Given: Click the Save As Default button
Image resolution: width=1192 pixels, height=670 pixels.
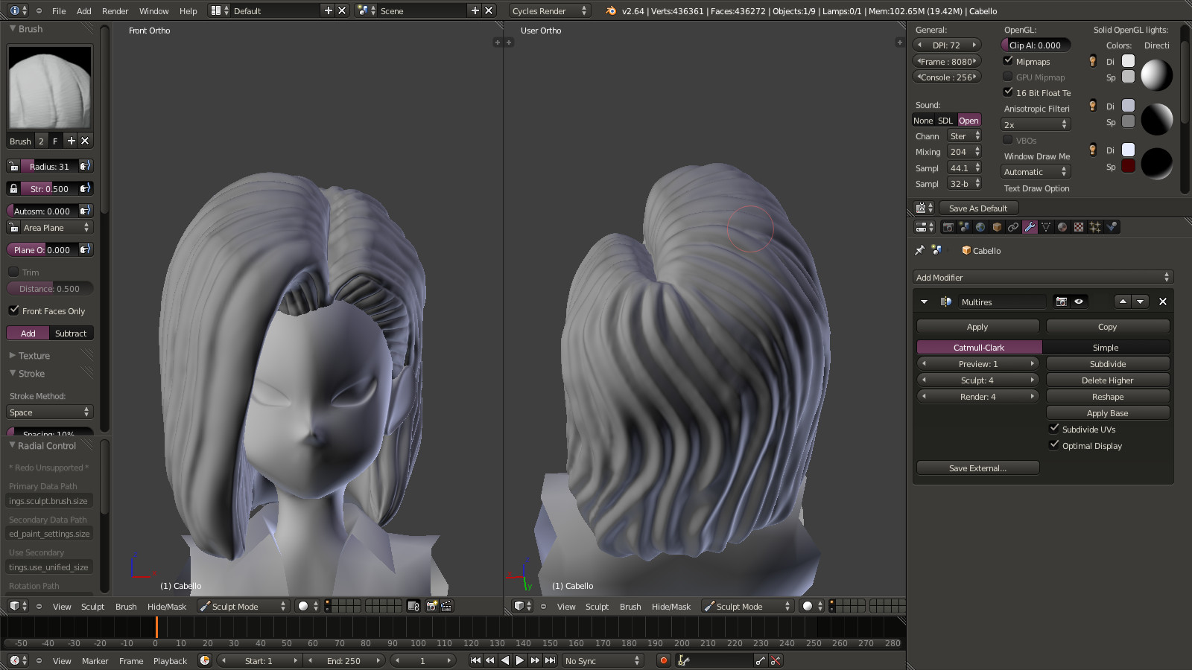Looking at the screenshot, I should click(977, 208).
